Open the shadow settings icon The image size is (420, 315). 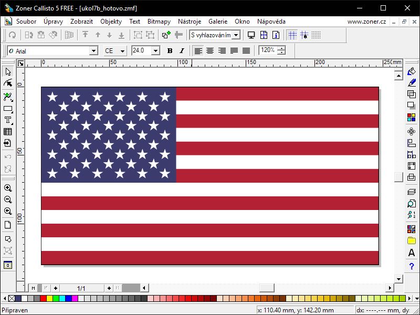[x=412, y=106]
